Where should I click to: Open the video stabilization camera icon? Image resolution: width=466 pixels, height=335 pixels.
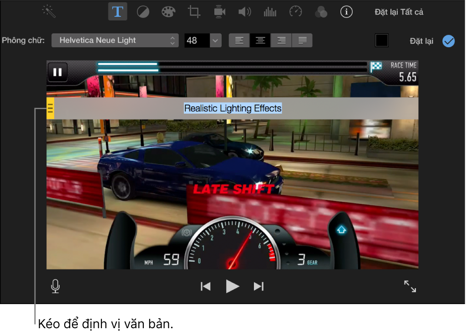pyautogui.click(x=219, y=12)
